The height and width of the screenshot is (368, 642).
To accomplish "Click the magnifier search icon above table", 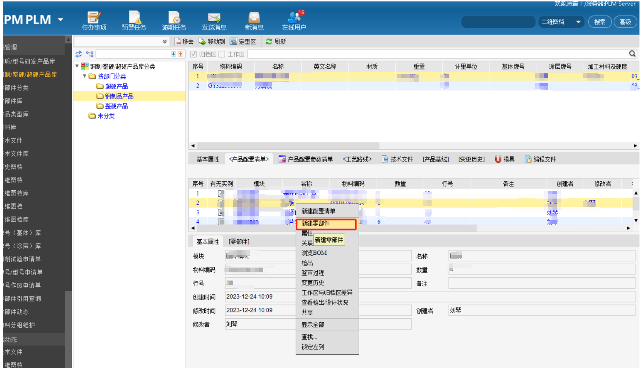I will pos(632,54).
